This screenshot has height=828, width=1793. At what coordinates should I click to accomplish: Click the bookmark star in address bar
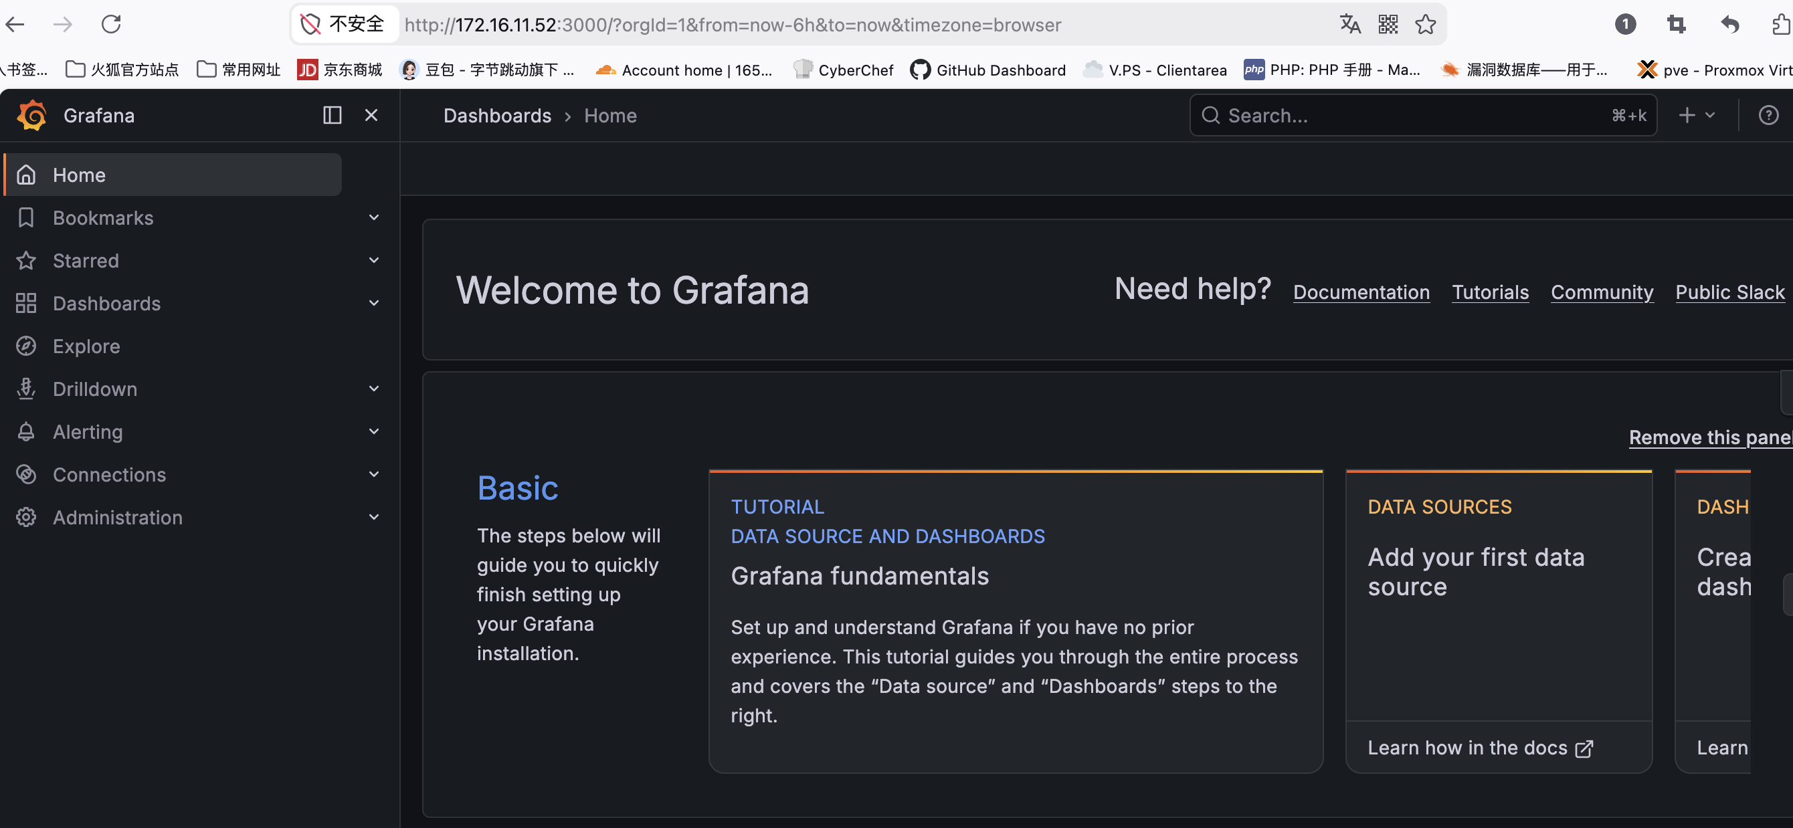[1425, 24]
